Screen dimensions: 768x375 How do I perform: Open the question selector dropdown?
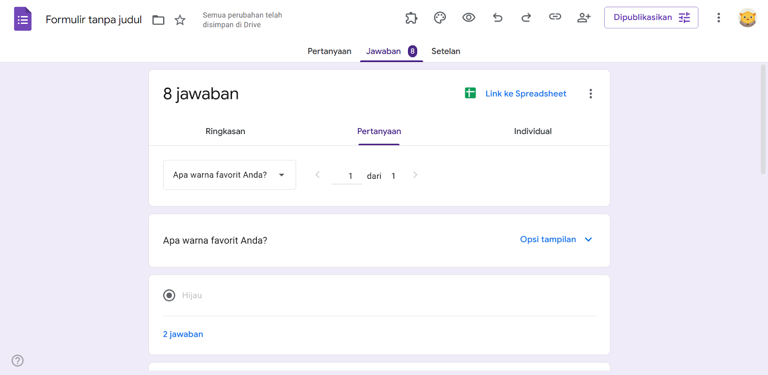[229, 175]
